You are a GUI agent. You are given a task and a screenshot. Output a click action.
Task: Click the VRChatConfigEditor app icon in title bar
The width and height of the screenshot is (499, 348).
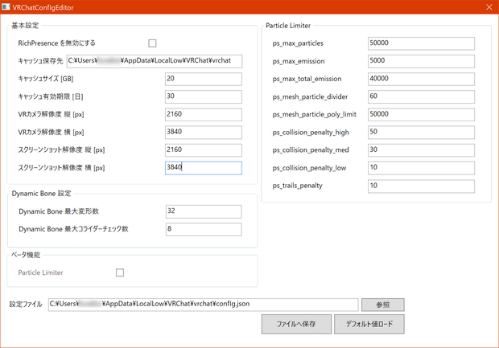pyautogui.click(x=6, y=7)
